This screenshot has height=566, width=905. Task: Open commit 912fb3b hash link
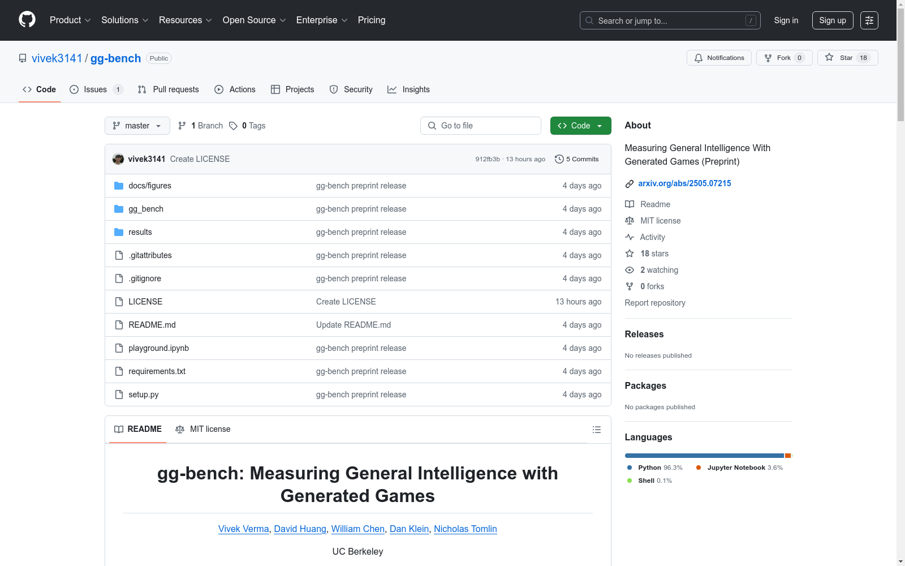(x=488, y=159)
